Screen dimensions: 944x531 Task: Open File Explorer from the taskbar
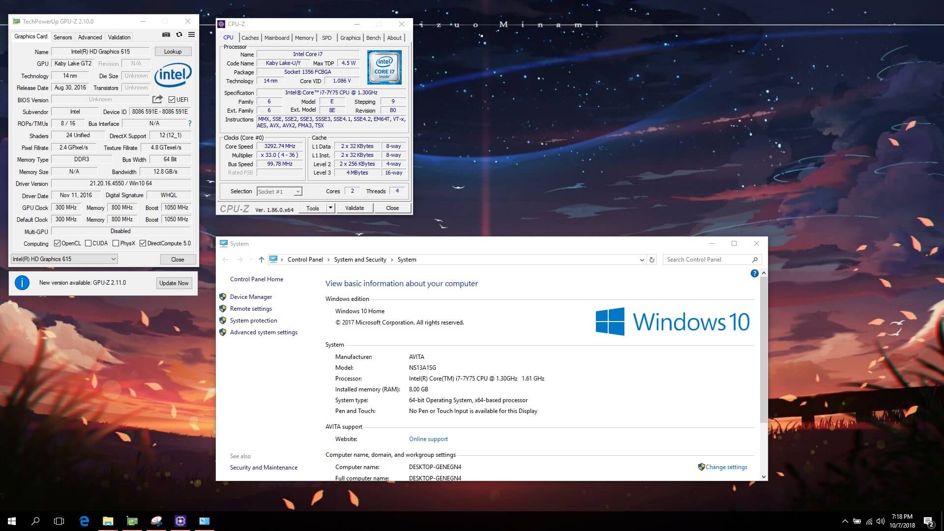coord(108,521)
